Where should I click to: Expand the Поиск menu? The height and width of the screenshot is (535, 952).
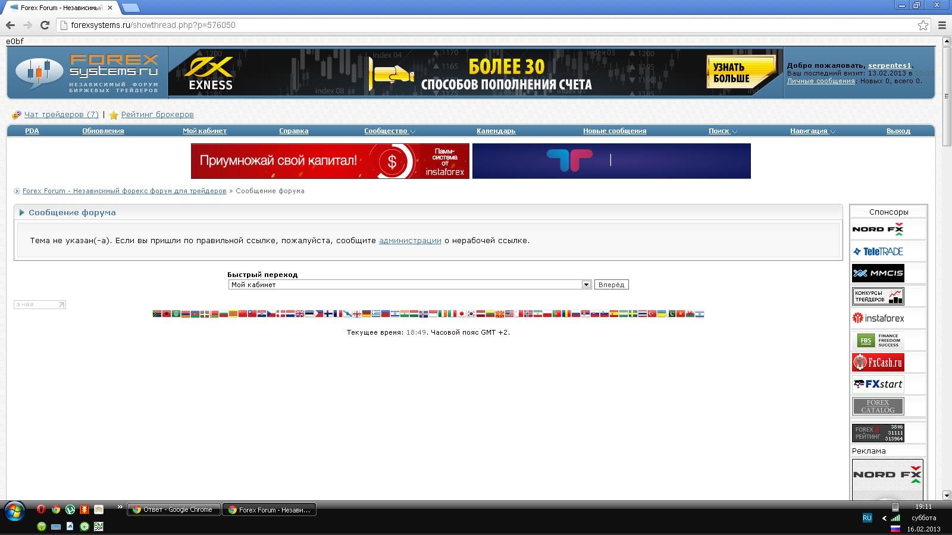coord(723,131)
